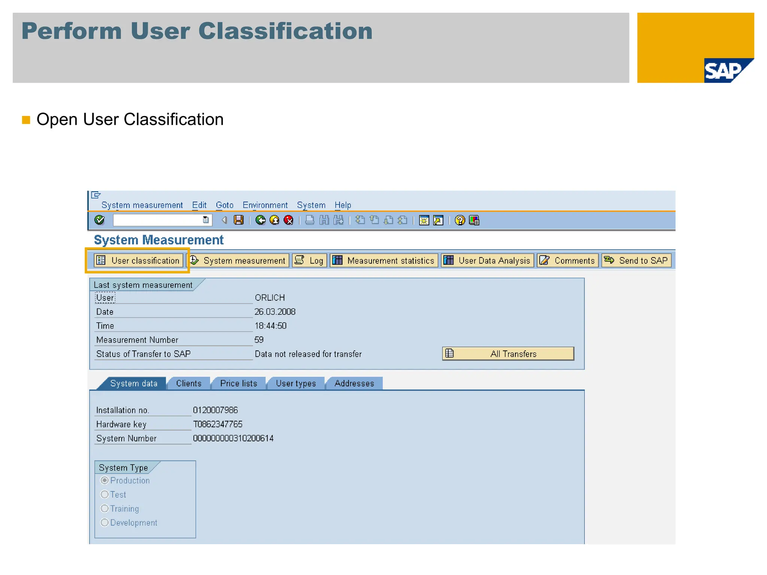
Task: Switch to the User types tab
Action: pos(296,383)
